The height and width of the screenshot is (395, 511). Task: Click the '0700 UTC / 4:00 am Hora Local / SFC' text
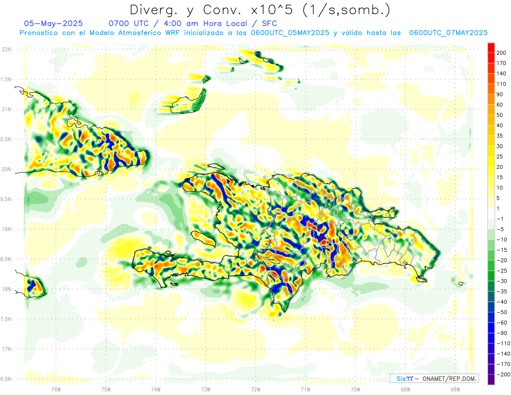coord(192,23)
